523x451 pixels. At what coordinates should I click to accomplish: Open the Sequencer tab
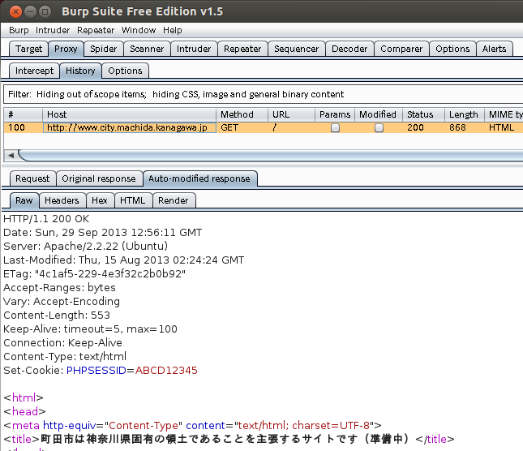(297, 49)
